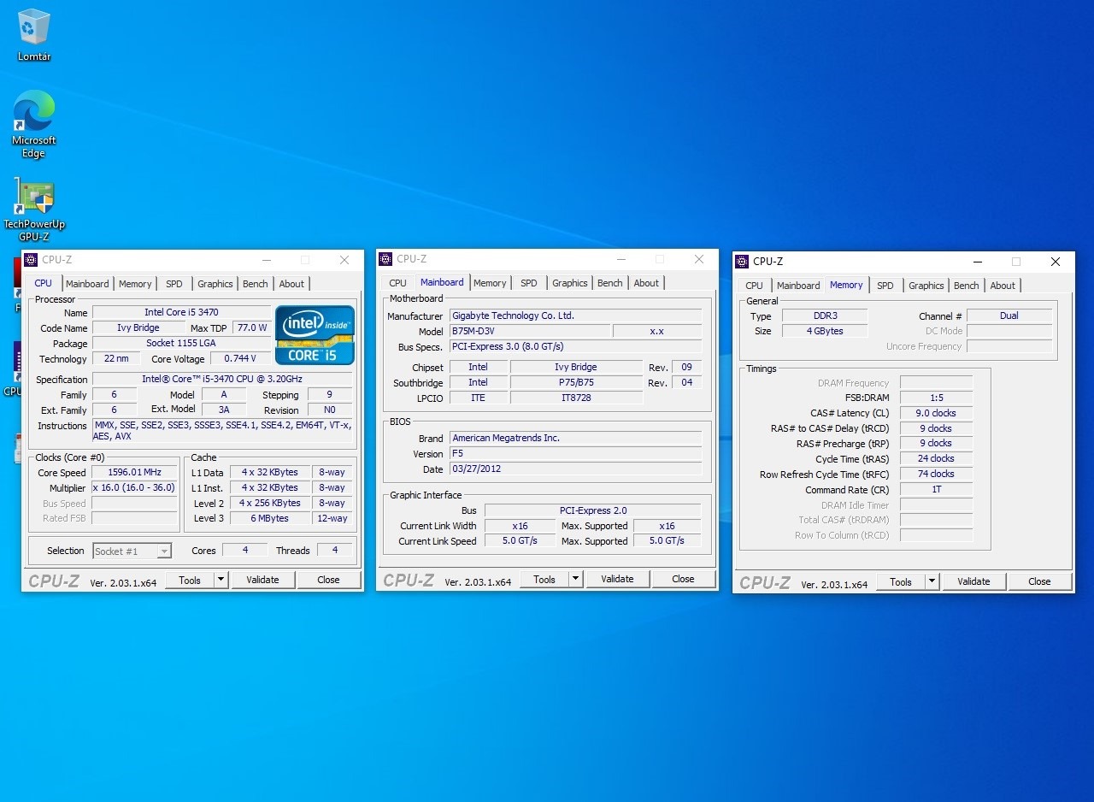Minimize the right CPU-Z window
Viewport: 1094px width, 802px height.
[x=978, y=262]
